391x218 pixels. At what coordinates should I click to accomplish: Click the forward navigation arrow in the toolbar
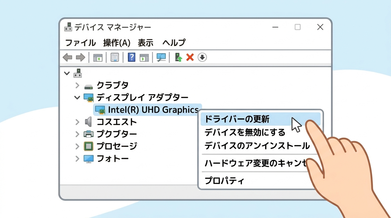pyautogui.click(x=80, y=57)
